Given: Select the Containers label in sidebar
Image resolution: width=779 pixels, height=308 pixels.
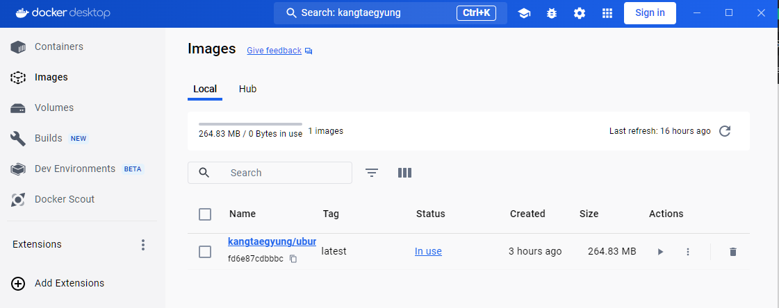Looking at the screenshot, I should tap(59, 46).
